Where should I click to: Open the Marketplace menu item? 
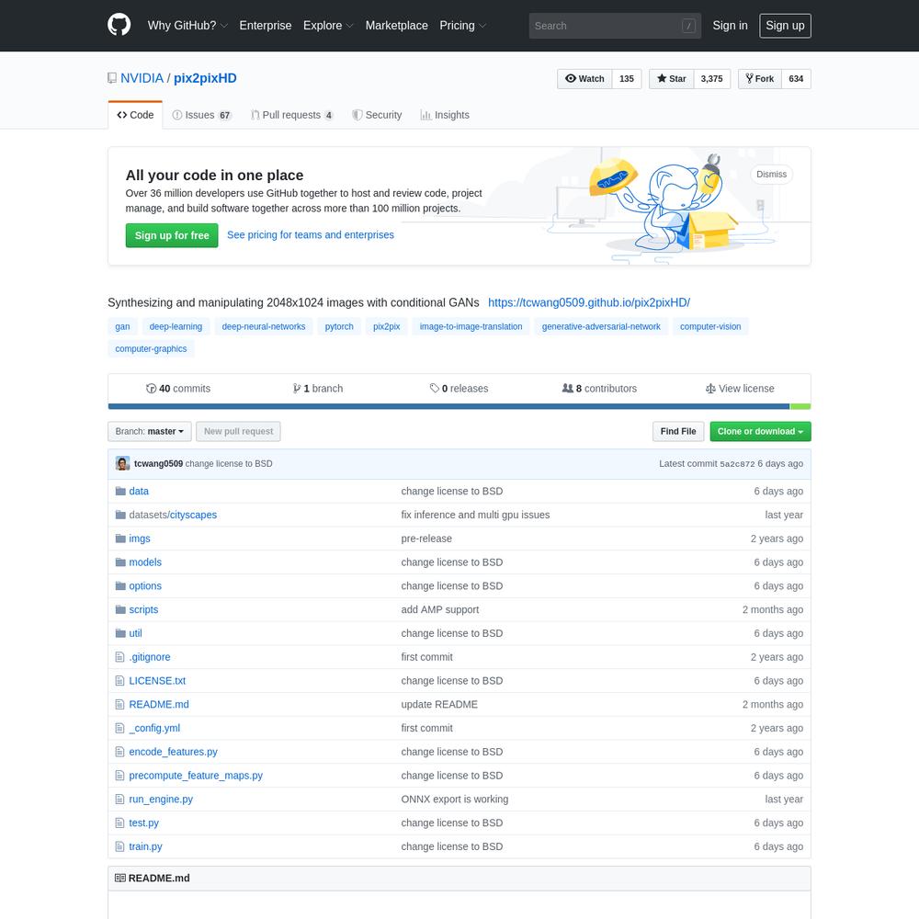point(397,26)
